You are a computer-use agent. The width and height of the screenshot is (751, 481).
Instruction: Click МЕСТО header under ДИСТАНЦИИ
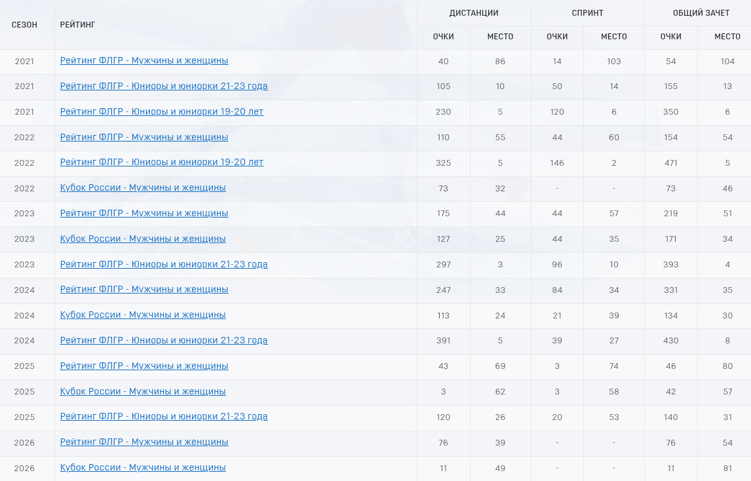[x=500, y=37]
